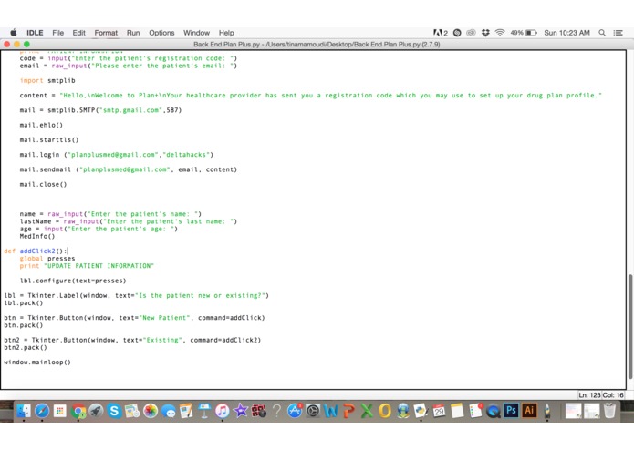634x450 pixels.
Task: Open the Window menu
Action: point(196,33)
